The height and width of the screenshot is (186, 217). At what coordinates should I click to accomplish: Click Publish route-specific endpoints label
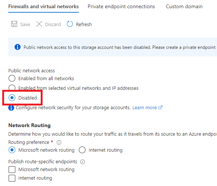tap(43, 162)
